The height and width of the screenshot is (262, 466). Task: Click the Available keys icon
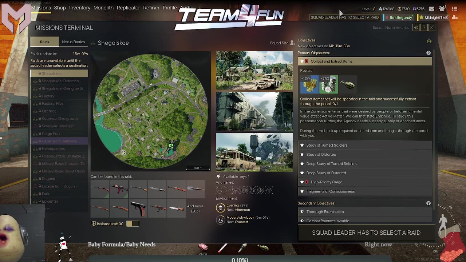(x=218, y=176)
